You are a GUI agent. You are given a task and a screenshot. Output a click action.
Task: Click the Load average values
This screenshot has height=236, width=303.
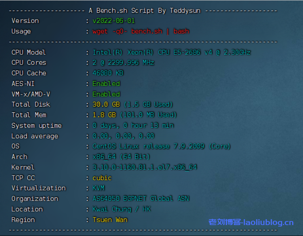(x=123, y=136)
